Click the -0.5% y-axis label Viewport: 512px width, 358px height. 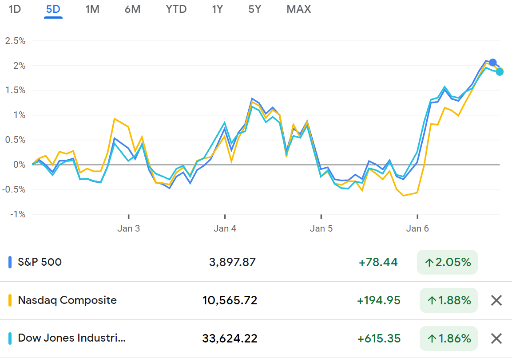tap(14, 189)
